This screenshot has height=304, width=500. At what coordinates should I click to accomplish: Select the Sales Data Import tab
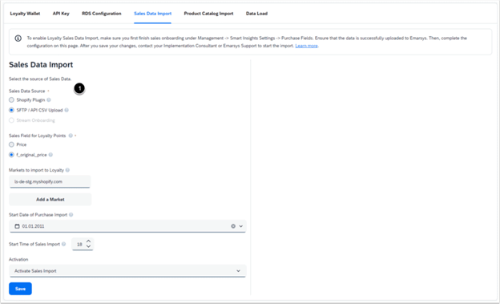[x=153, y=14]
